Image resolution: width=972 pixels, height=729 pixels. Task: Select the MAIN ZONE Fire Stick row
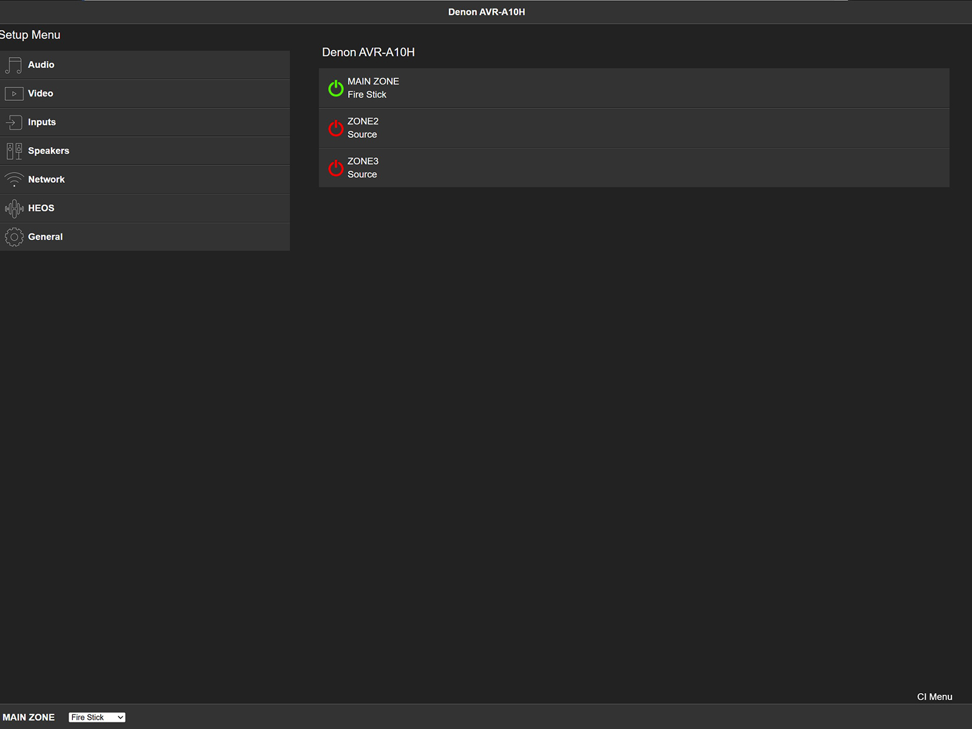tap(634, 88)
